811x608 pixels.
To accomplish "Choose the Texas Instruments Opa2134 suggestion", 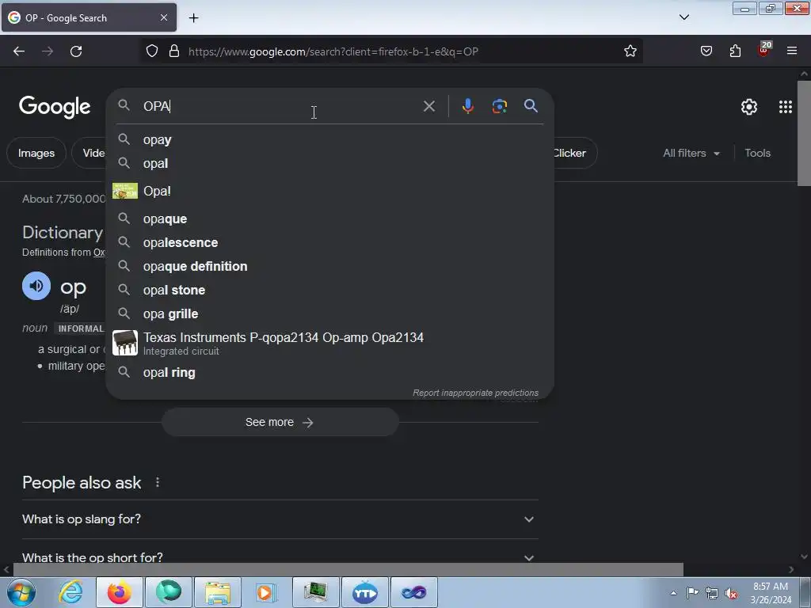I will click(329, 343).
